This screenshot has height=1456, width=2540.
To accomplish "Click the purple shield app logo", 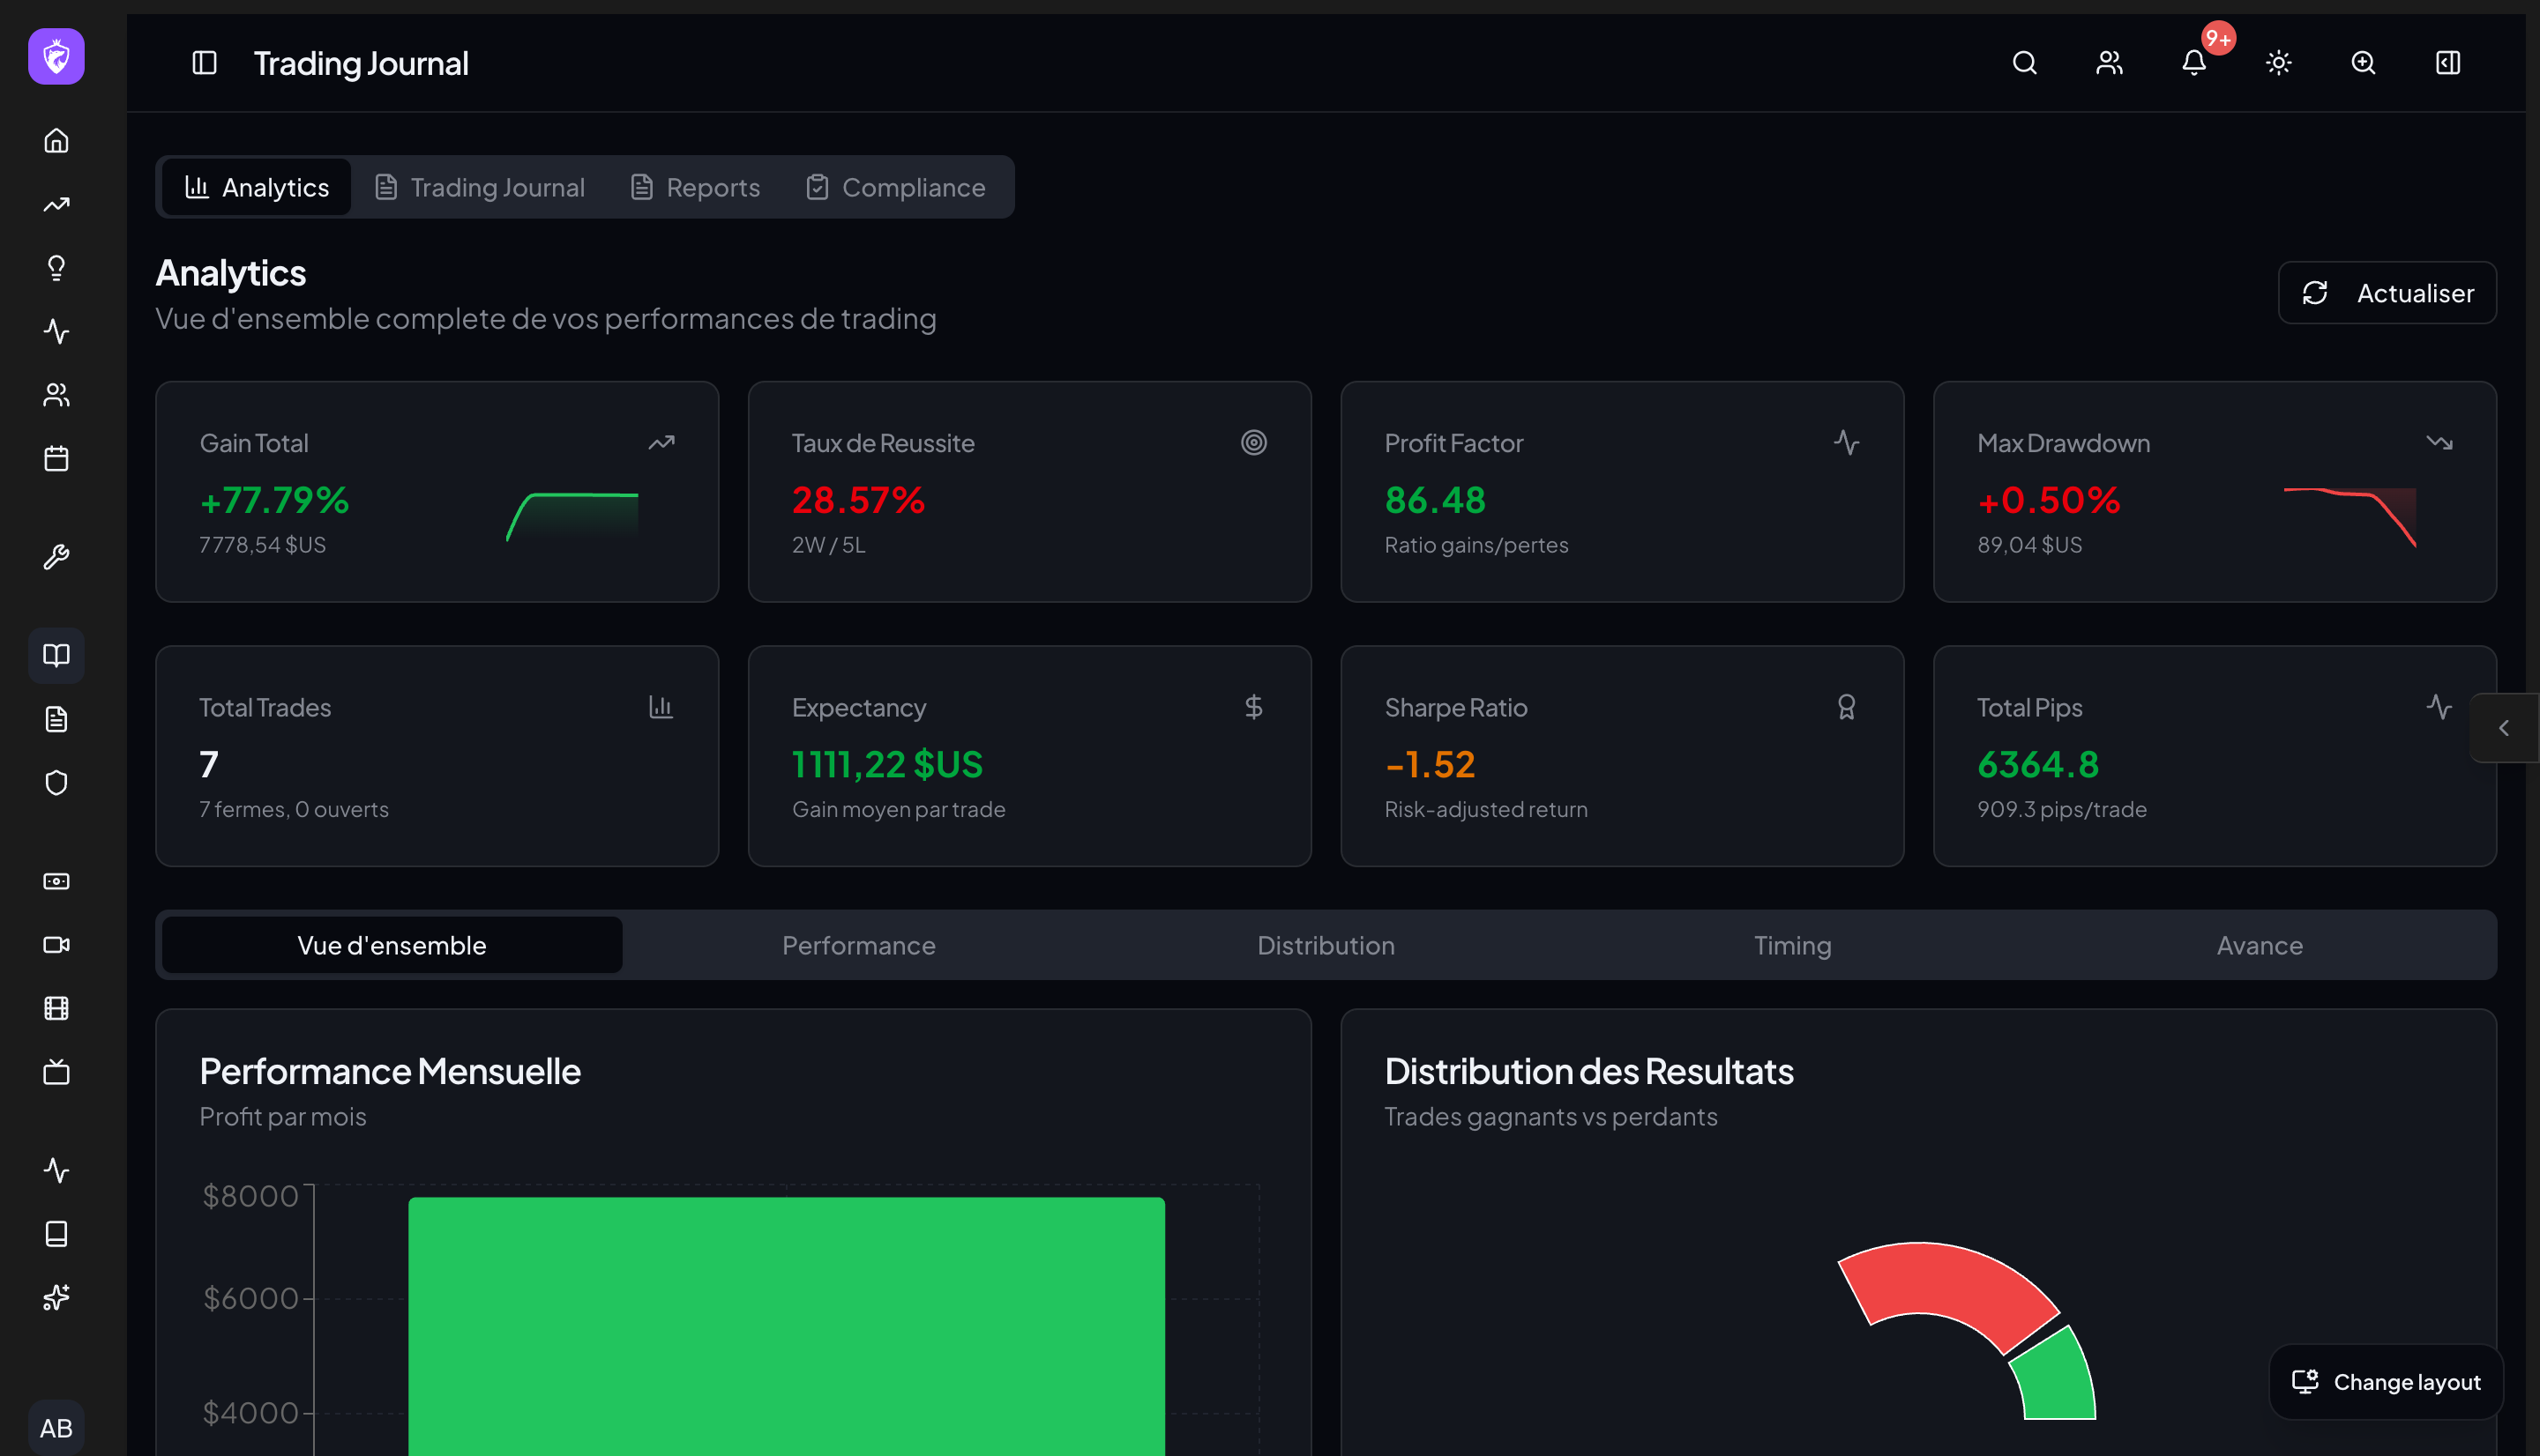I will pyautogui.click(x=56, y=56).
